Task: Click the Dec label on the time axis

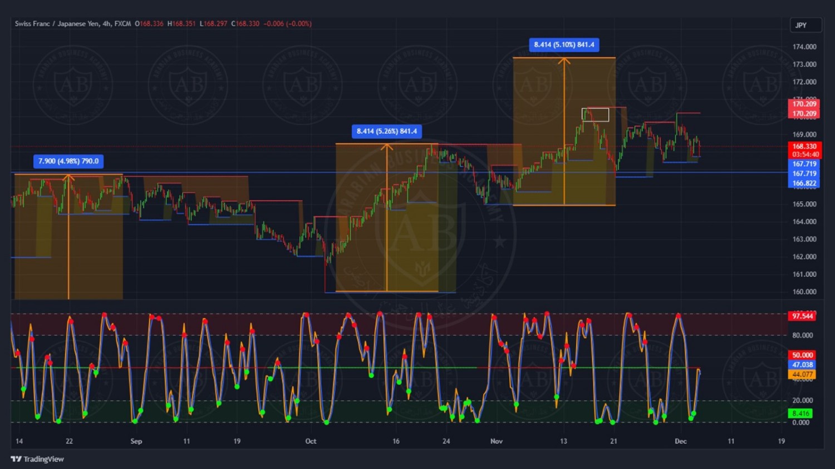Action: pos(681,441)
